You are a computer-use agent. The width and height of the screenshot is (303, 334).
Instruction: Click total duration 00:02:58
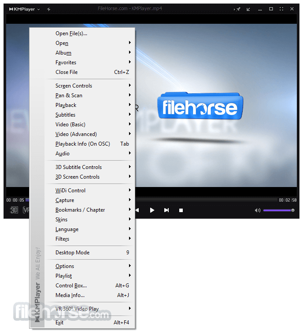click(288, 200)
